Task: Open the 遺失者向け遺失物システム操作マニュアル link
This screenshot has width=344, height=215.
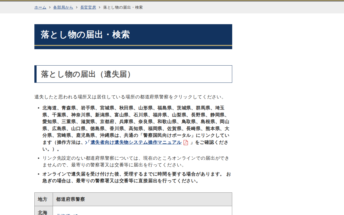Action: pyautogui.click(x=136, y=142)
